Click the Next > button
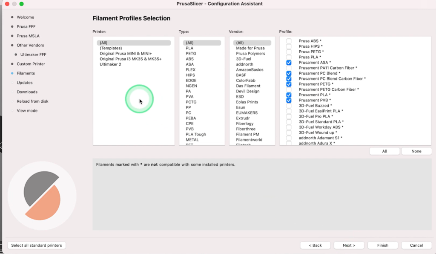436x254 pixels. (348, 245)
